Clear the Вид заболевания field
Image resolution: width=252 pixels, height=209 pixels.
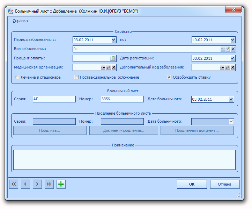tap(233, 49)
